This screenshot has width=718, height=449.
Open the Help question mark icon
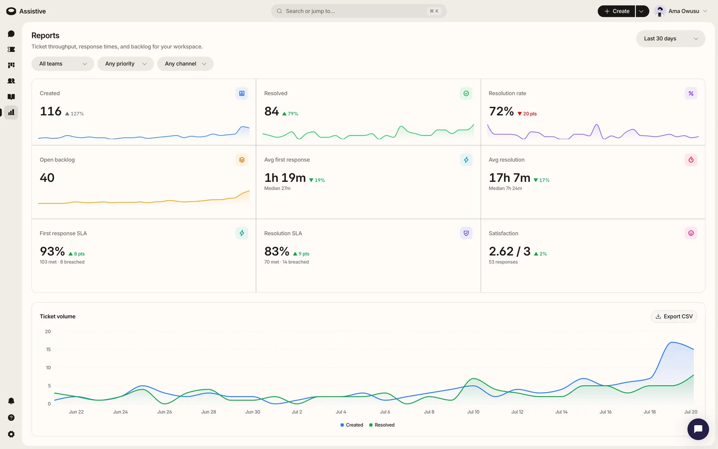click(x=11, y=418)
